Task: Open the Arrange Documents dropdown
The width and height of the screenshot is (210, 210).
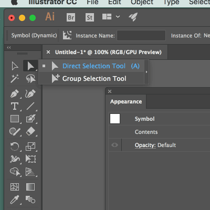Action: (111, 17)
